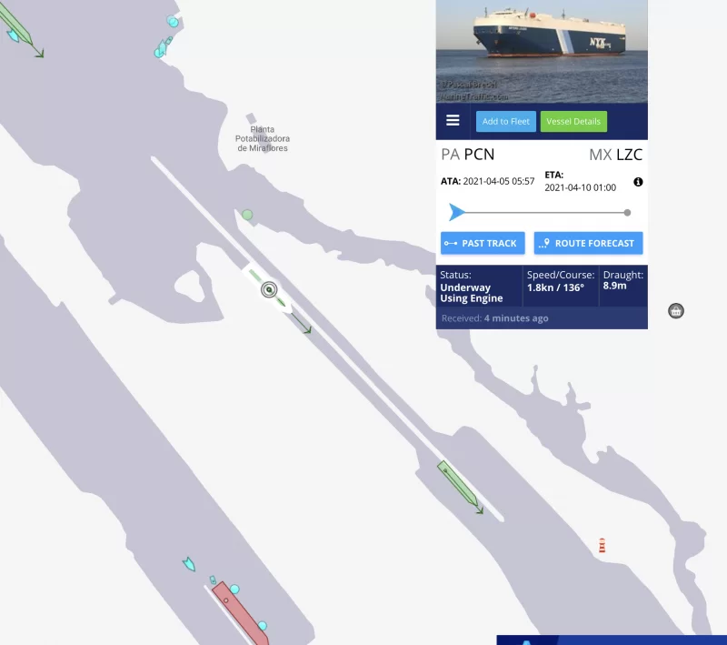This screenshot has height=645, width=727.
Task: Click the round basket icon on map
Action: 675,311
